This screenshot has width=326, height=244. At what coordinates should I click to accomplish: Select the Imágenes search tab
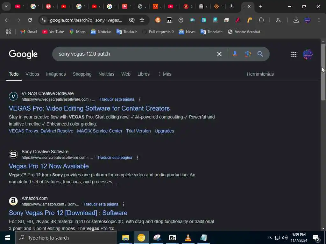point(56,74)
